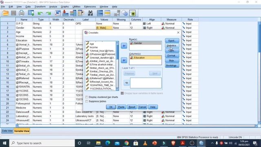Select the Variable View tab
This screenshot has height=147, width=261.
(22, 131)
